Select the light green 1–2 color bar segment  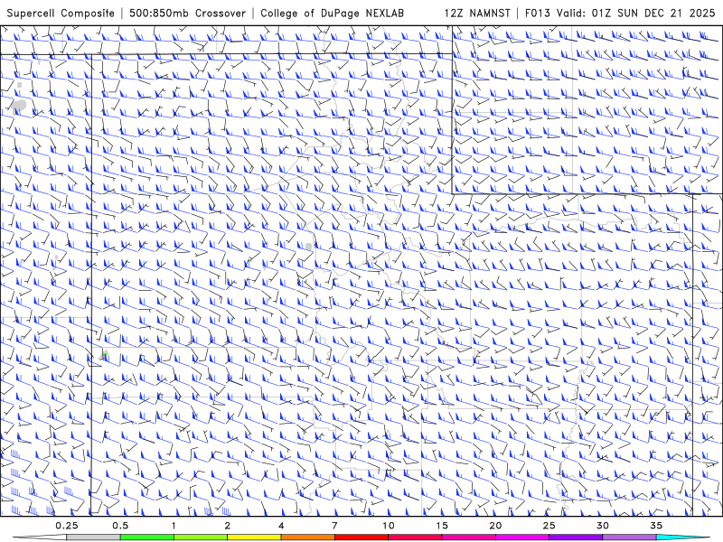[201, 537]
